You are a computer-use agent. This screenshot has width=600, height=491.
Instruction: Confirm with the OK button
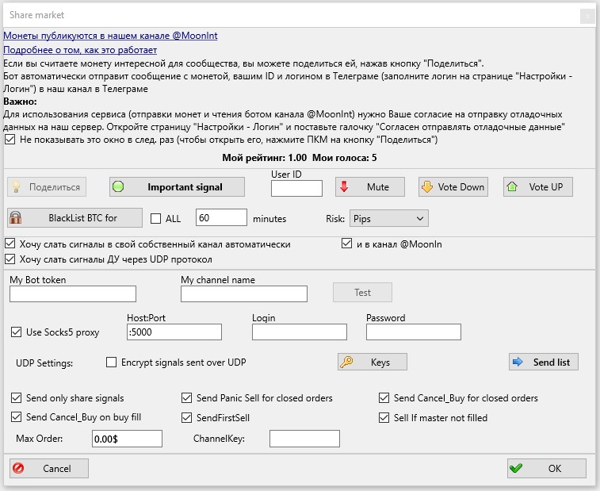click(x=546, y=469)
